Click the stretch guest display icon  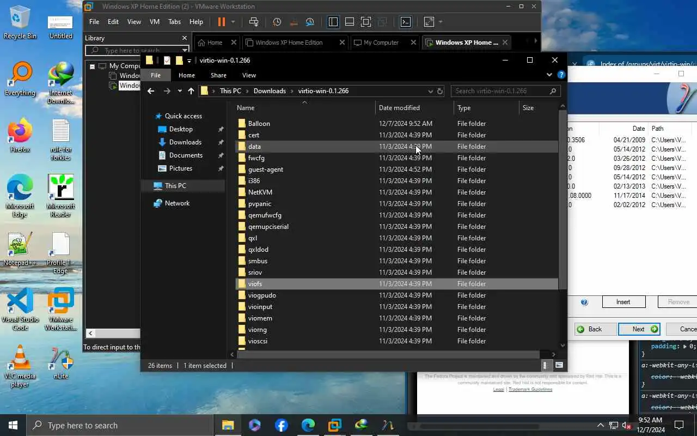coord(429,22)
